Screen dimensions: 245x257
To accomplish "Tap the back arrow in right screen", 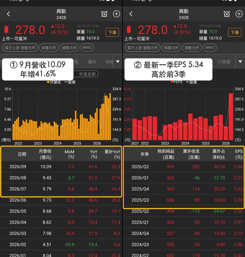I will pyautogui.click(x=131, y=14).
